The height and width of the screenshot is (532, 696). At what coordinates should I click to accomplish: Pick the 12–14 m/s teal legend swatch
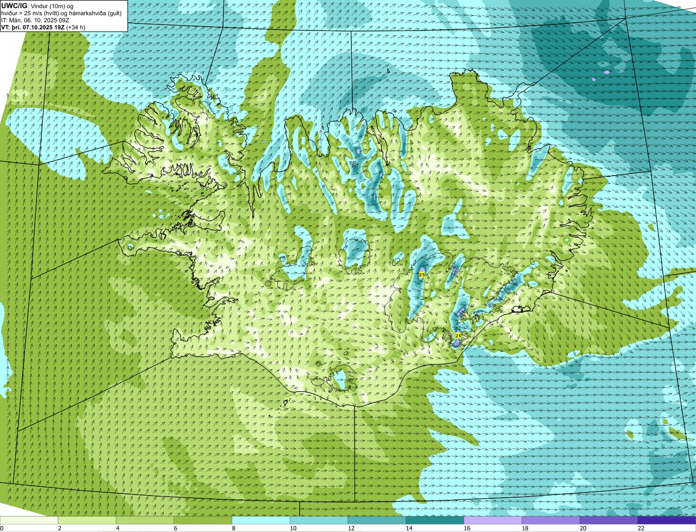(377, 520)
